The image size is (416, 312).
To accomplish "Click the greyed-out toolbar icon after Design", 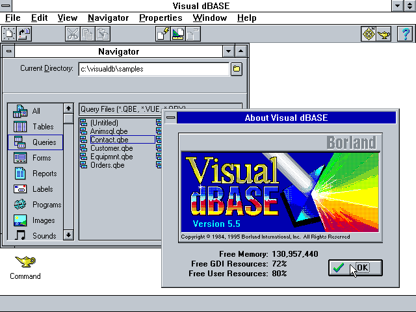I will pos(193,34).
